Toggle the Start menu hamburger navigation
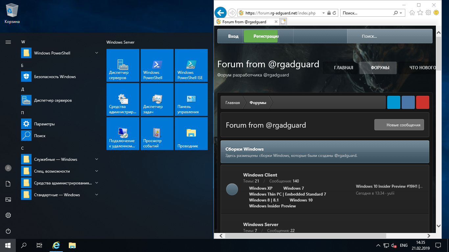 coord(8,42)
